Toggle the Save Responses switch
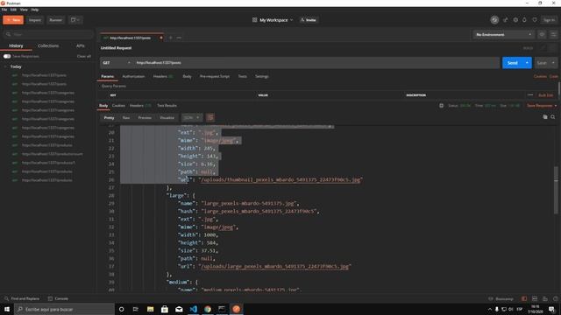The height and width of the screenshot is (315, 561). coord(7,56)
